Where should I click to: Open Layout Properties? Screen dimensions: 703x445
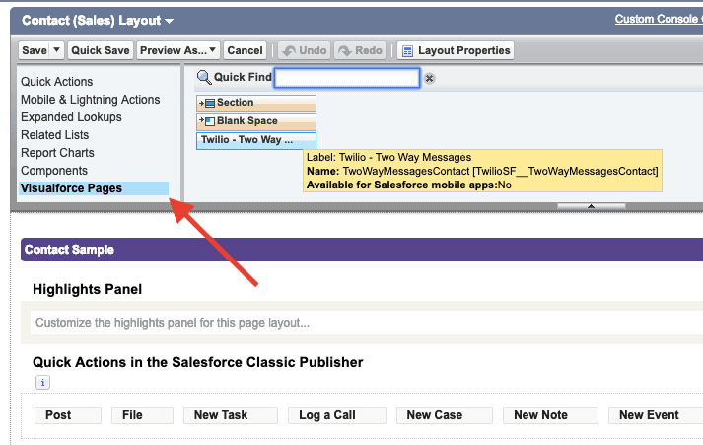[x=455, y=50]
